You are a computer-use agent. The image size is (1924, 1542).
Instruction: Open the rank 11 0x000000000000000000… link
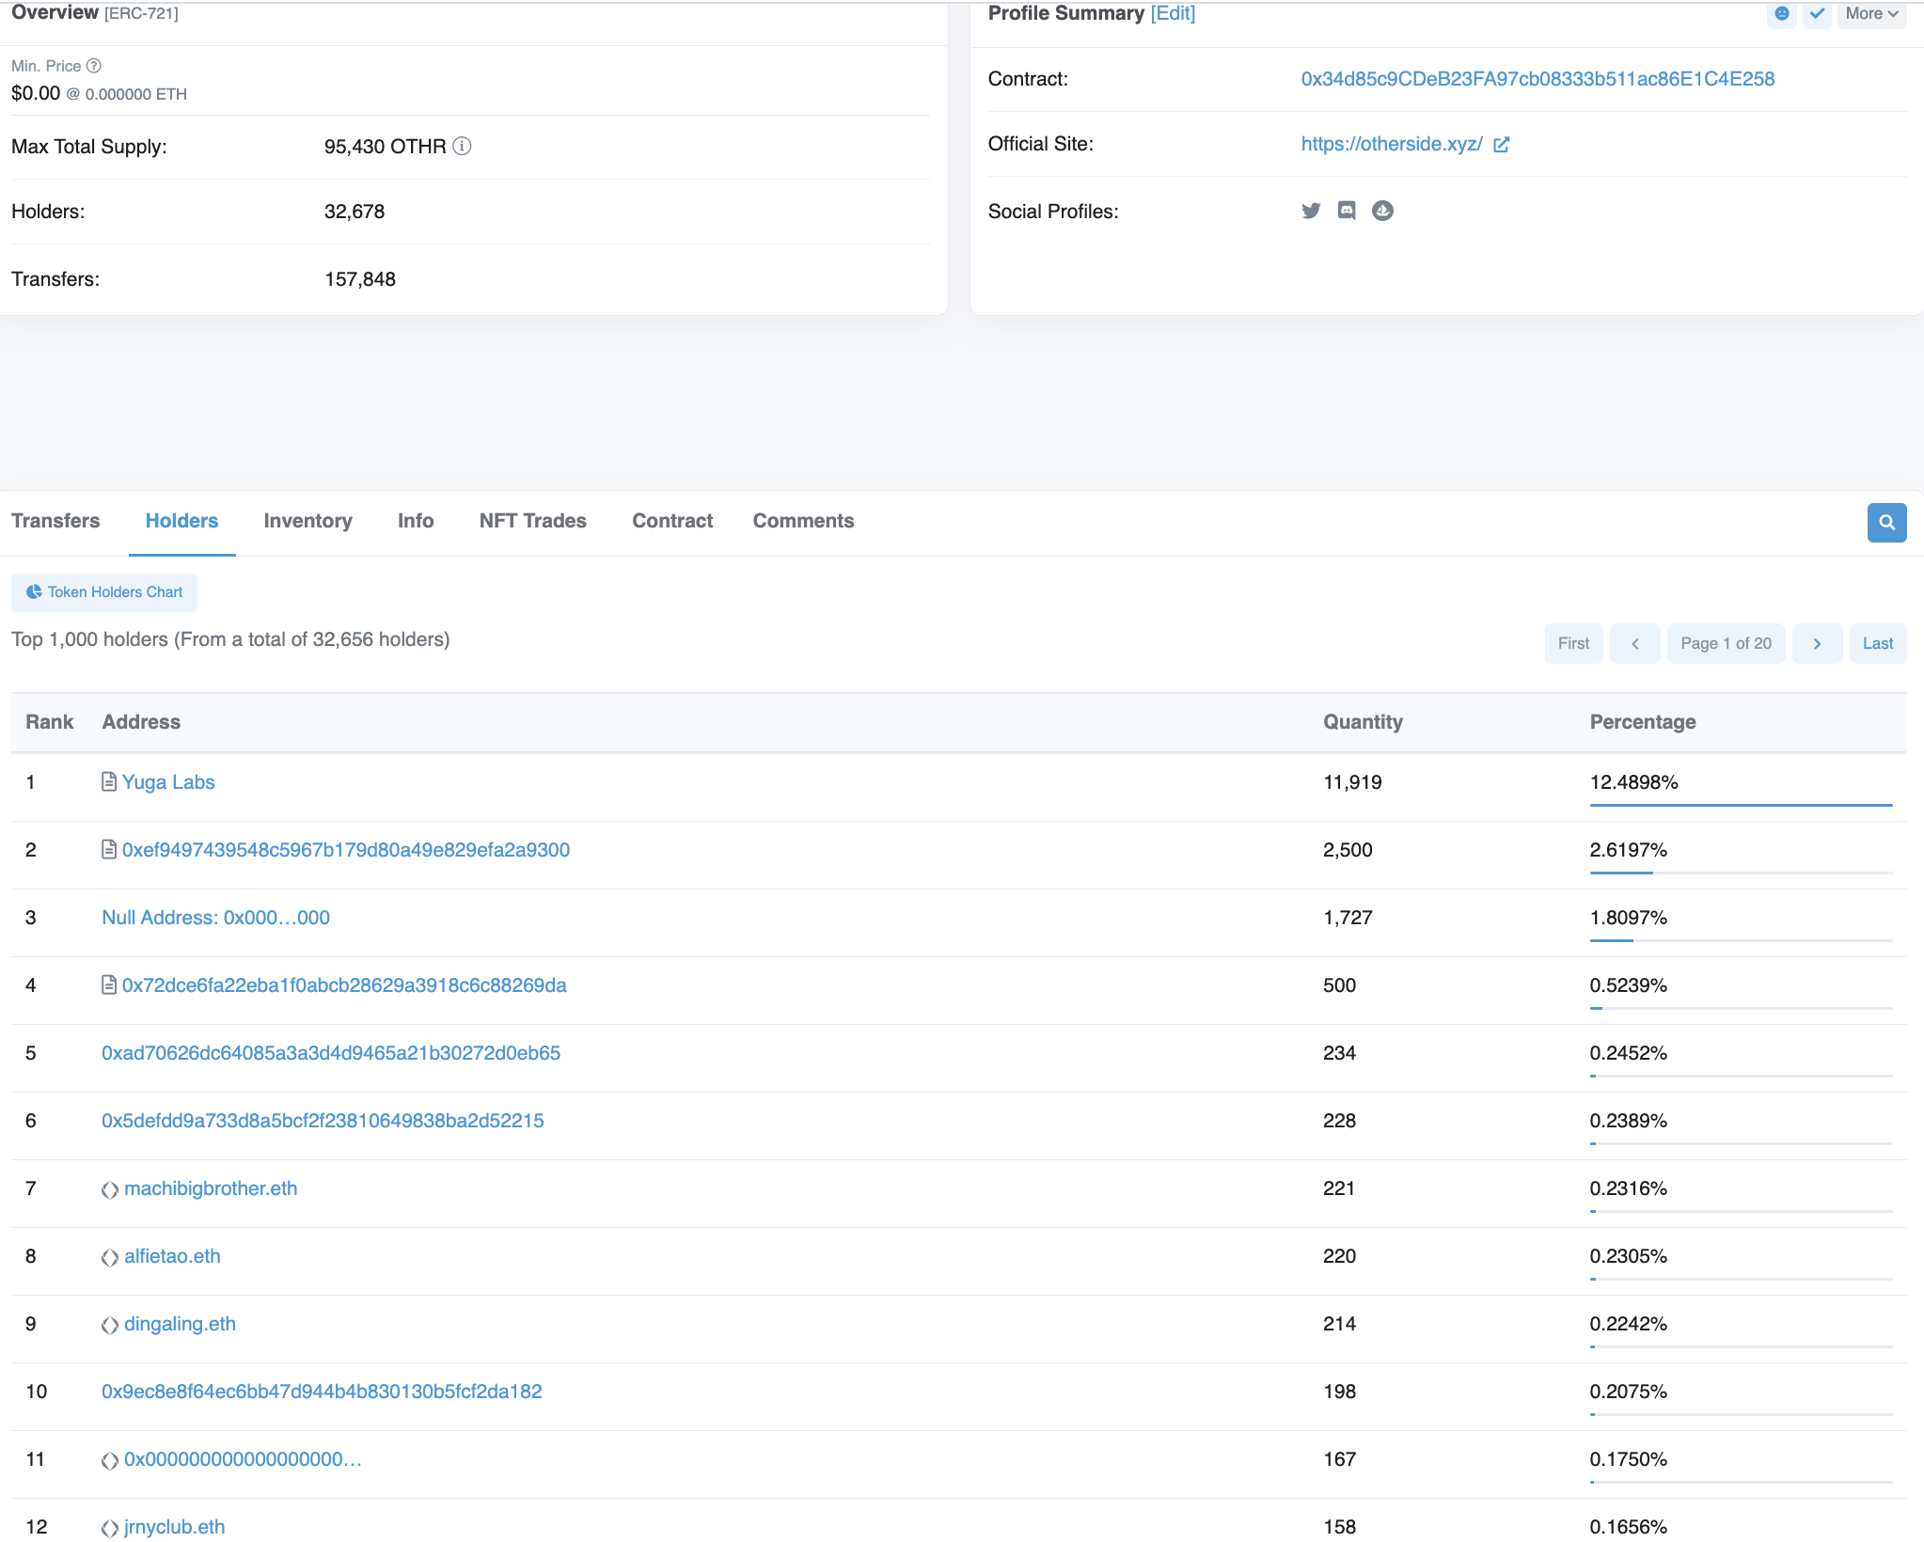(x=243, y=1459)
